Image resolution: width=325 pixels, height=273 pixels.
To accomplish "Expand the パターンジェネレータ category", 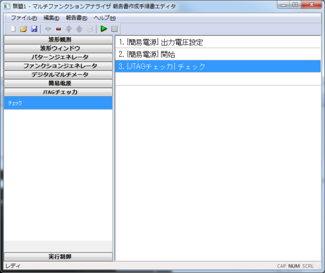I will pos(58,57).
